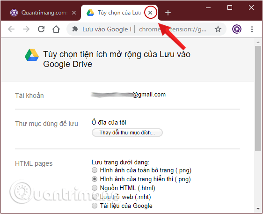Viewport: 263px width, 214px height.
Task: Select Hình ảnh của toàn bộ trang (.png)
Action: pos(95,170)
